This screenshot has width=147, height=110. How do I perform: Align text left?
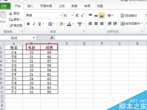[90, 23]
